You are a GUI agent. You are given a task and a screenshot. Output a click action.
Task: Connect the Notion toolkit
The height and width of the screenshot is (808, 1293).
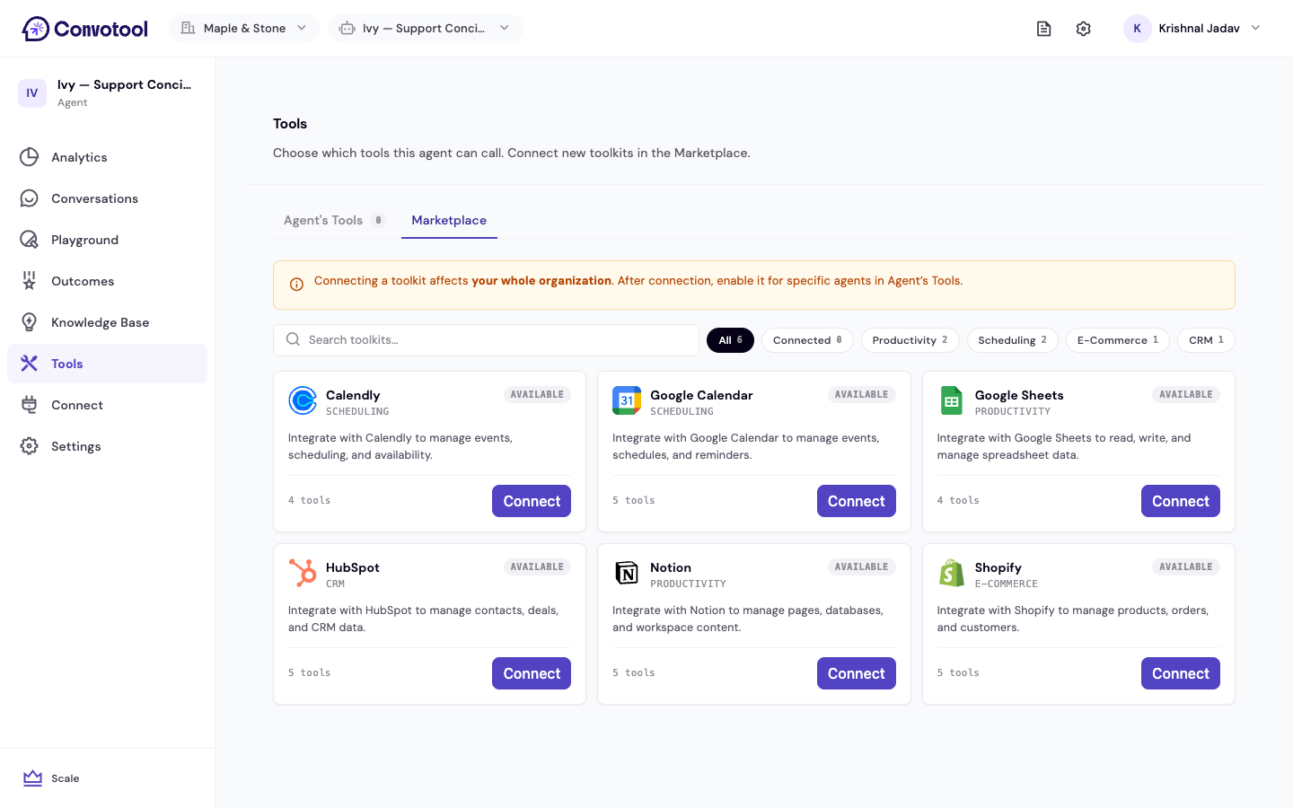856,673
